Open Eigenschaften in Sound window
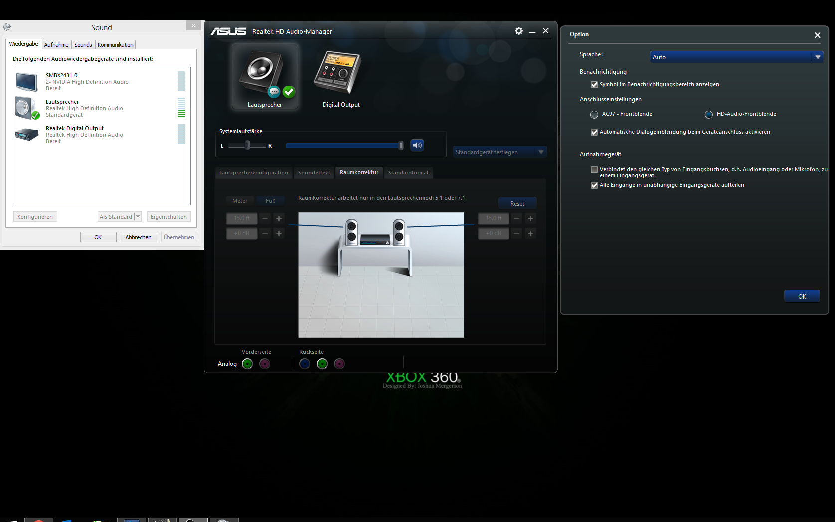 (168, 217)
